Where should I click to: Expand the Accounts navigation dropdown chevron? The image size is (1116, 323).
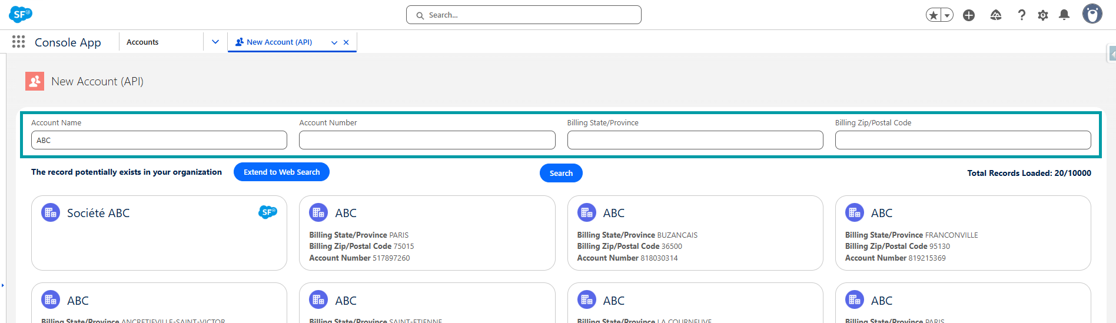[x=215, y=42]
